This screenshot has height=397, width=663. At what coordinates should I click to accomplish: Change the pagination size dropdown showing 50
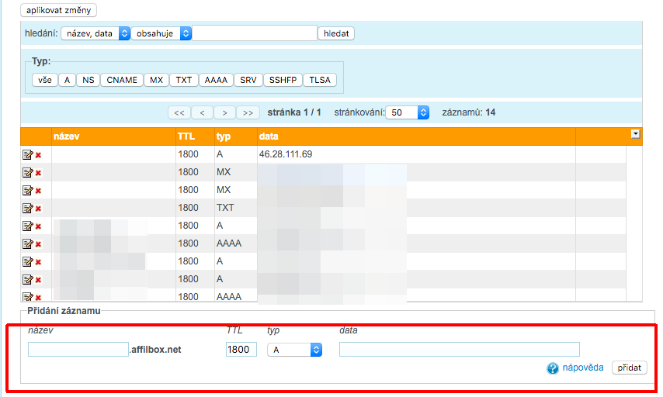point(408,112)
